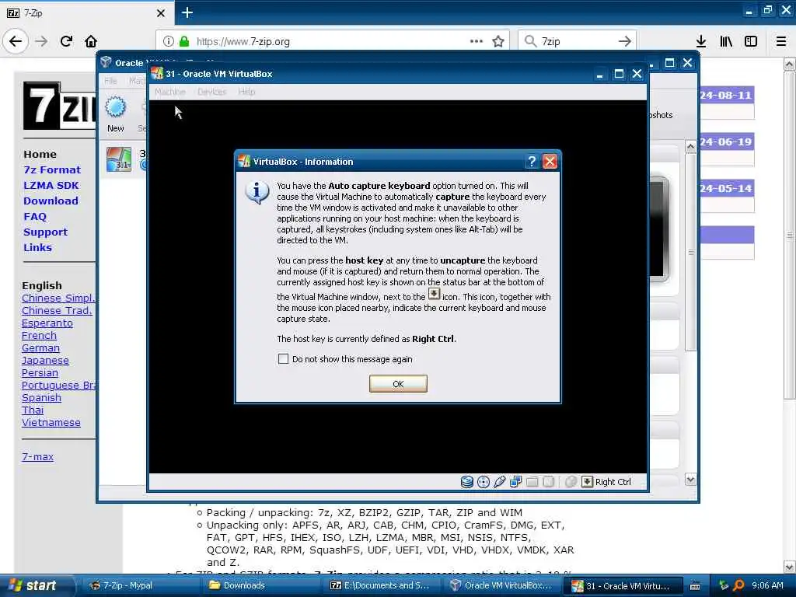This screenshot has width=796, height=597.
Task: Click the mouse capture icon in the VM status bar
Action: click(x=571, y=482)
